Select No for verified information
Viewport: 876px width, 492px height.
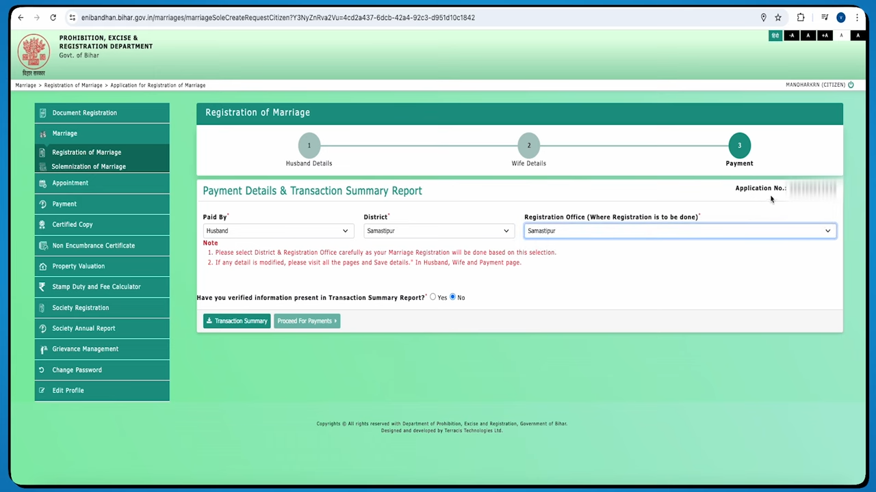coord(453,297)
